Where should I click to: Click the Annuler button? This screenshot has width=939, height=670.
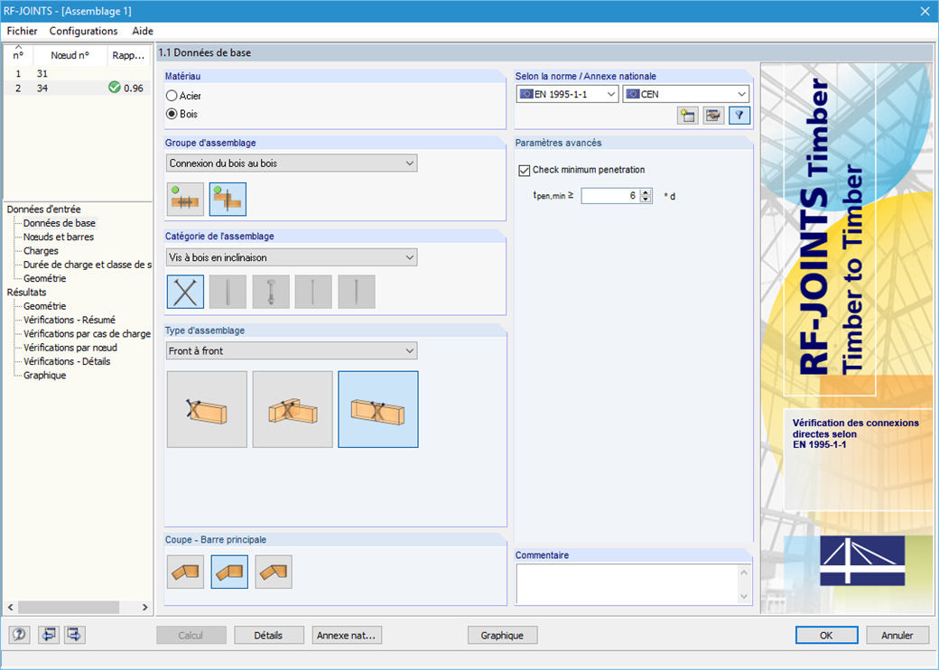(897, 636)
